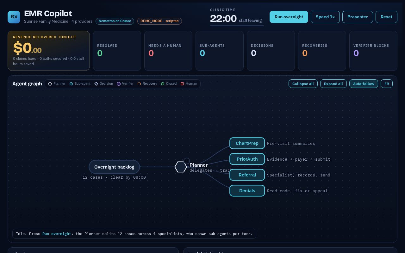
Task: Click the Nemotron on Crusoe badge
Action: tap(115, 21)
